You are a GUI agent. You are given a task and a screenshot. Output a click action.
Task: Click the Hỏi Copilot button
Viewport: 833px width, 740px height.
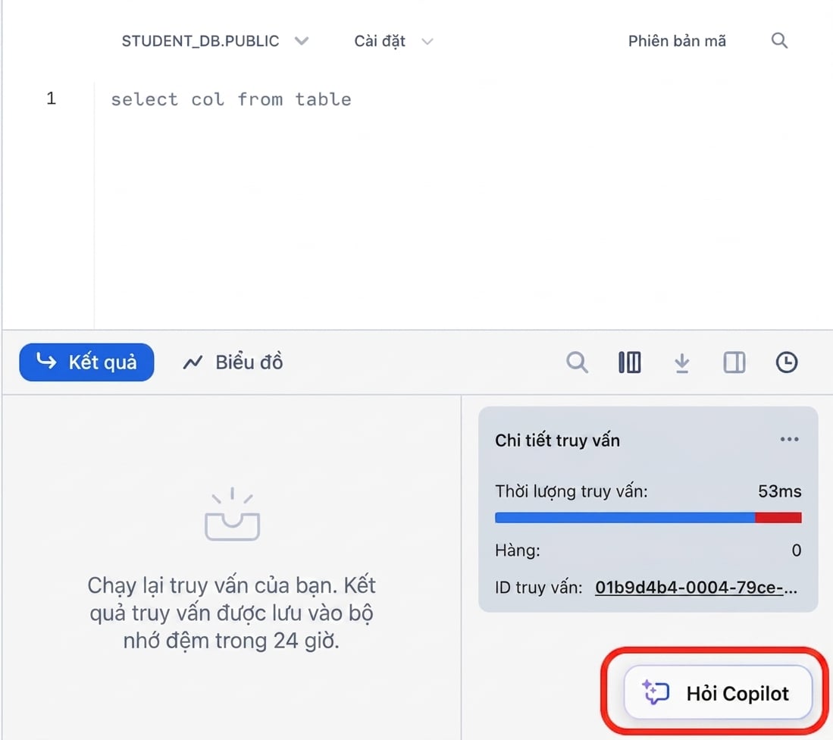(718, 693)
